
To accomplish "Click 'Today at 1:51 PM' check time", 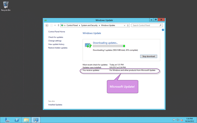I will [x=117, y=65].
